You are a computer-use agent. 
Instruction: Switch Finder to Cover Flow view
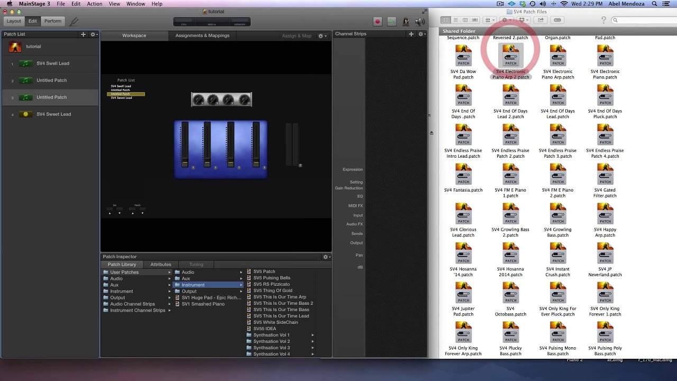coord(475,20)
